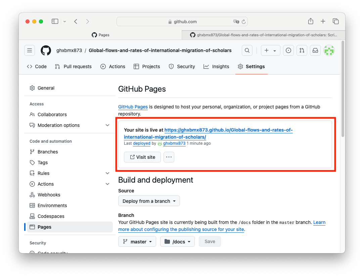364x278 pixels.
Task: Open the /docs folder dropdown
Action: point(177,242)
